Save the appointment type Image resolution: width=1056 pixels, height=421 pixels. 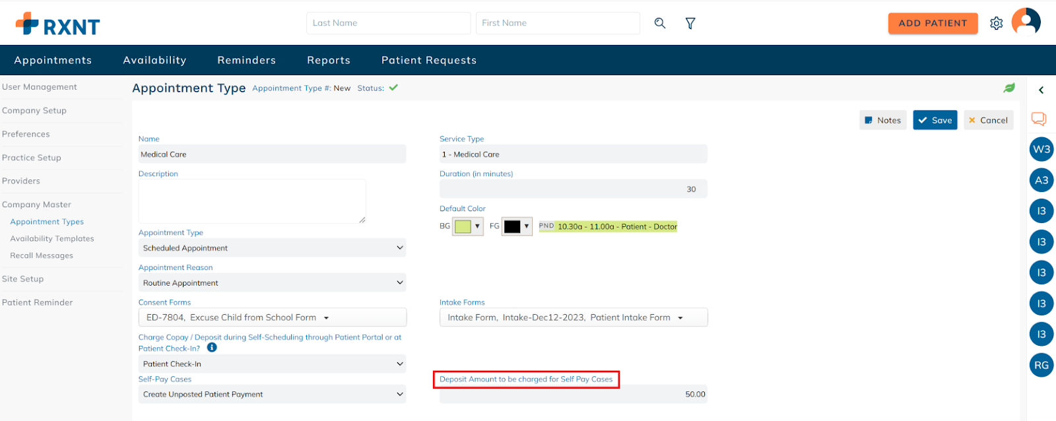pyautogui.click(x=935, y=120)
